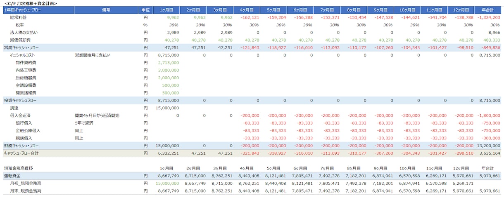
Task: Select the '銀行借入' row label
Action: [24, 123]
